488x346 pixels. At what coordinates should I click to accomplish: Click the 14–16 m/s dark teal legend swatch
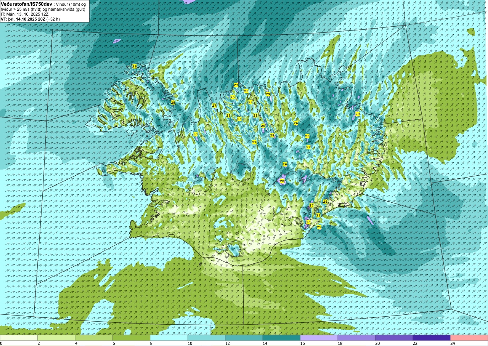[x=281, y=338]
